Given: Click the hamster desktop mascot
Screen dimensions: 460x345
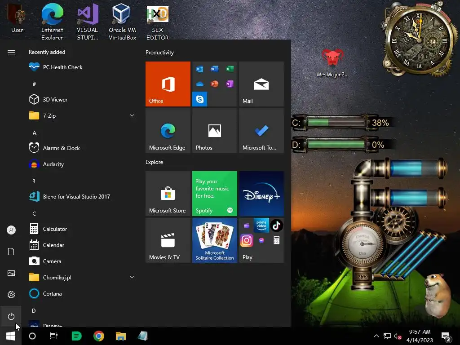Looking at the screenshot, I should 438,295.
